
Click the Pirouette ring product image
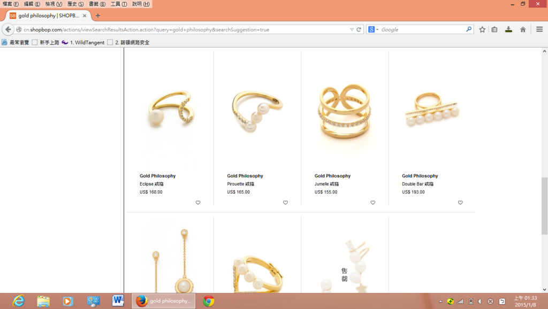coord(257,112)
